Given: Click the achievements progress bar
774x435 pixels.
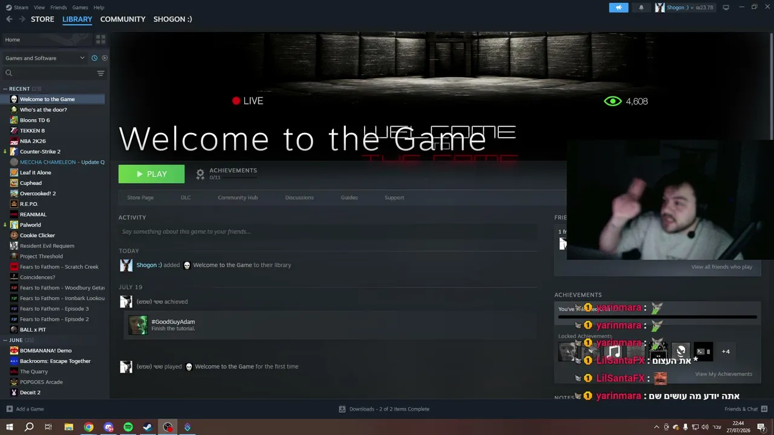Looking at the screenshot, I should [x=657, y=317].
